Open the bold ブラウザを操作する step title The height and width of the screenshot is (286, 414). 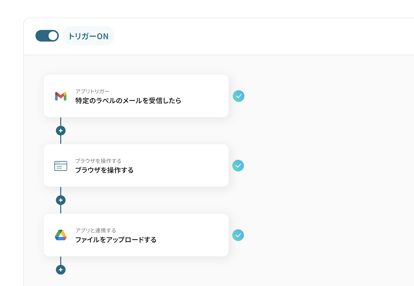[104, 170]
